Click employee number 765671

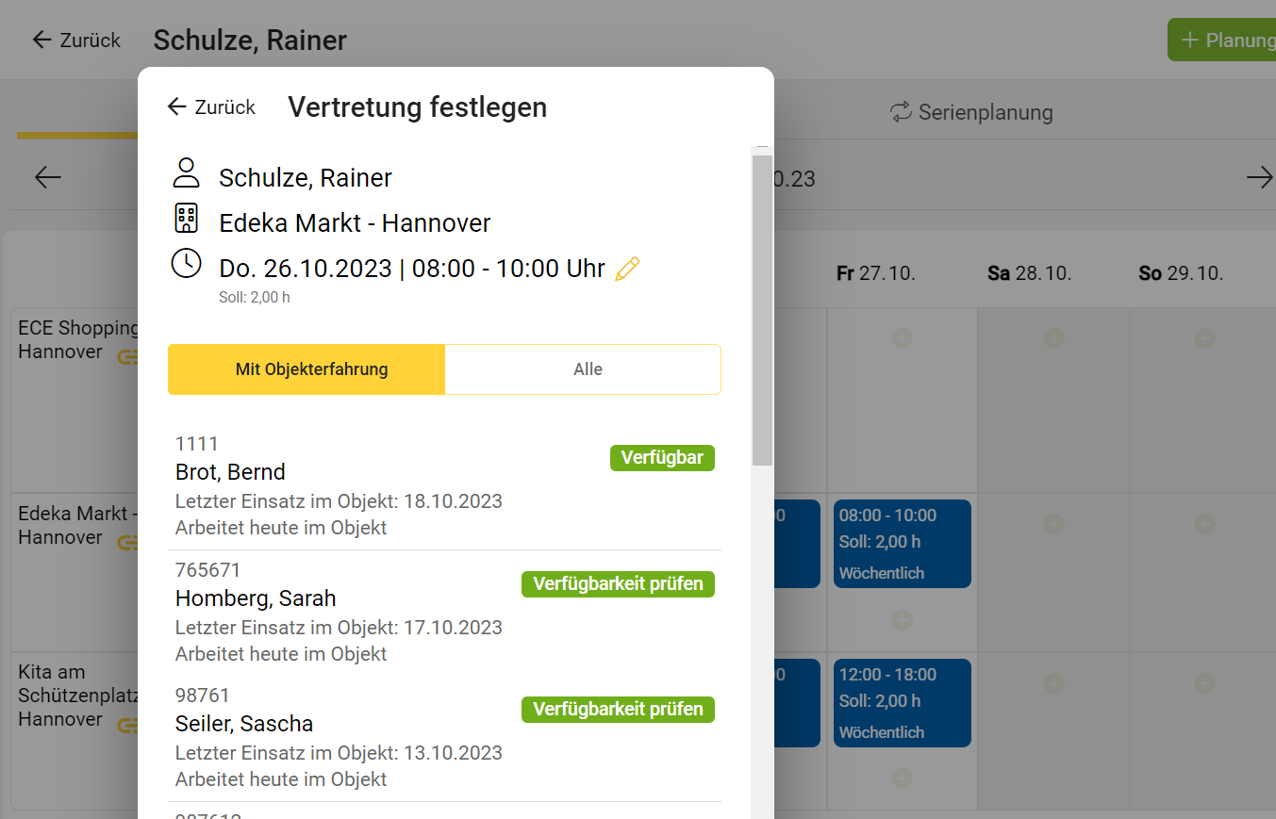point(207,570)
